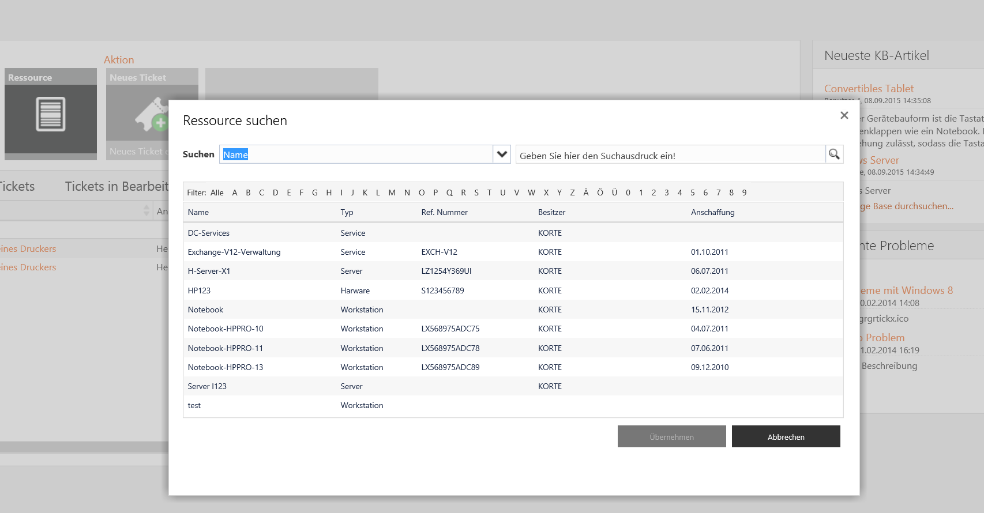
Task: Select filter Alle
Action: tap(217, 193)
